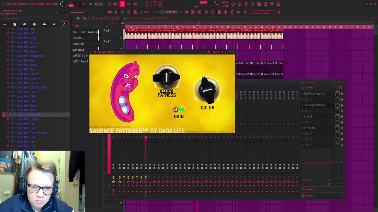
Task: Toggle Fresh Air enable switch
Action: (x=342, y=128)
